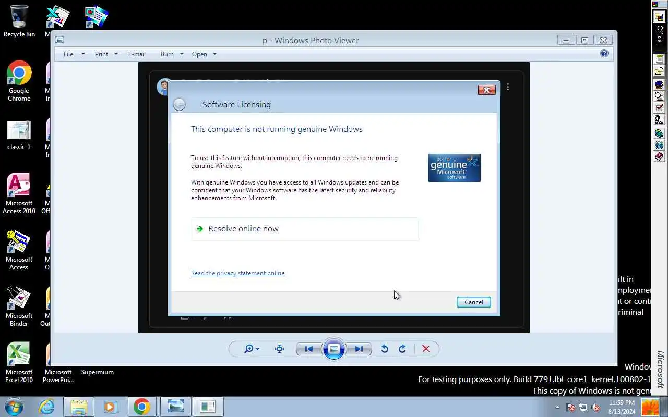Click the genuine Microsoft software badge
This screenshot has width=668, height=417.
tap(455, 168)
